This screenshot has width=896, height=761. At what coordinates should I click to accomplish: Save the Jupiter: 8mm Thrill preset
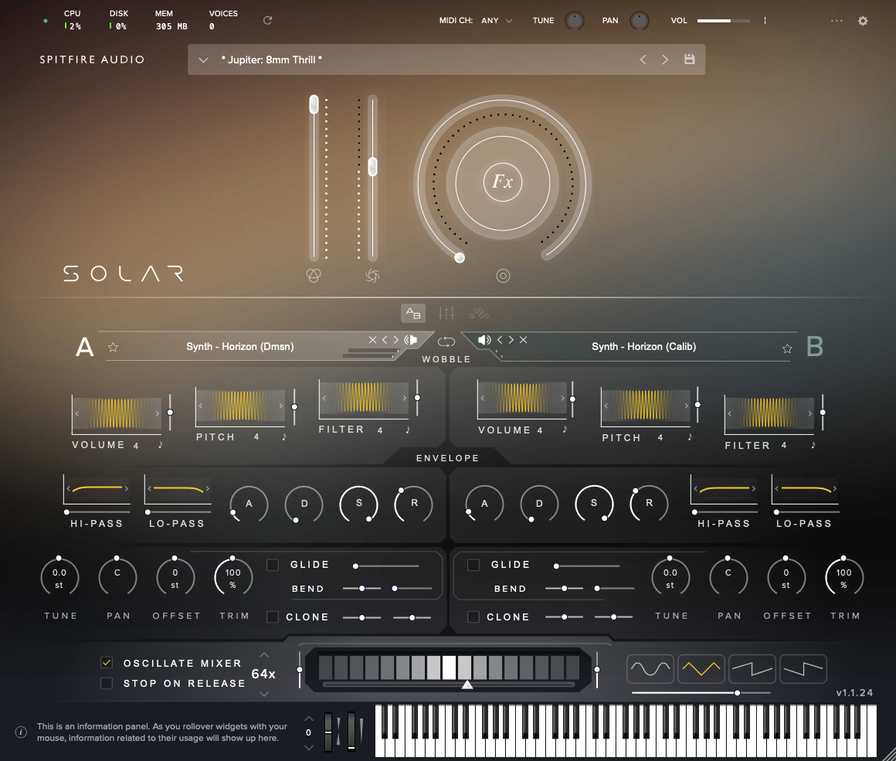point(689,59)
